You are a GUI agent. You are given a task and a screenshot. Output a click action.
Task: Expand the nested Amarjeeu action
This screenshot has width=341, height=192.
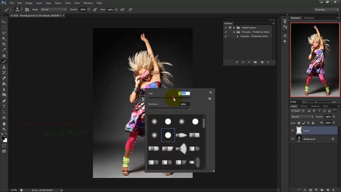pos(238,36)
